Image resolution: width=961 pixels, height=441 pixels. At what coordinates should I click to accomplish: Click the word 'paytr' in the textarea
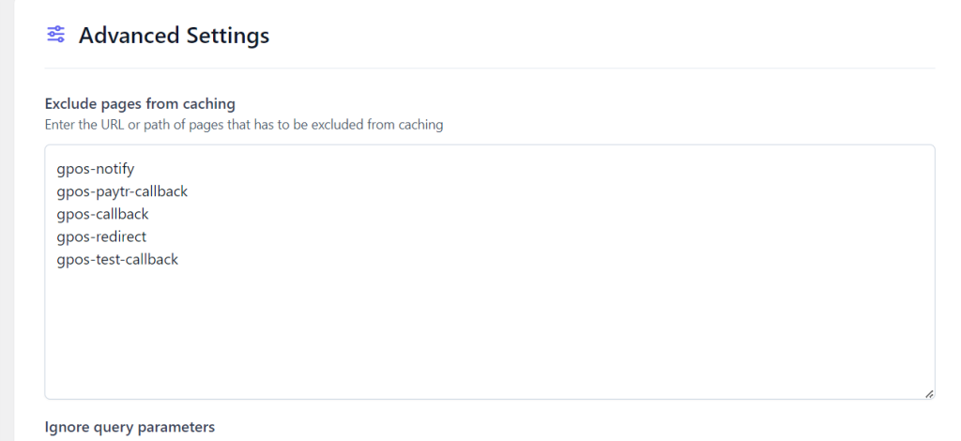pyautogui.click(x=112, y=191)
